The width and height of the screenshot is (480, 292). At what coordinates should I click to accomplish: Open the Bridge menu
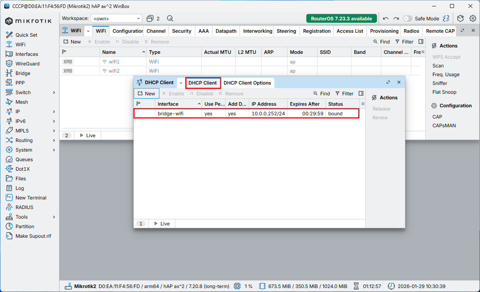tap(23, 73)
